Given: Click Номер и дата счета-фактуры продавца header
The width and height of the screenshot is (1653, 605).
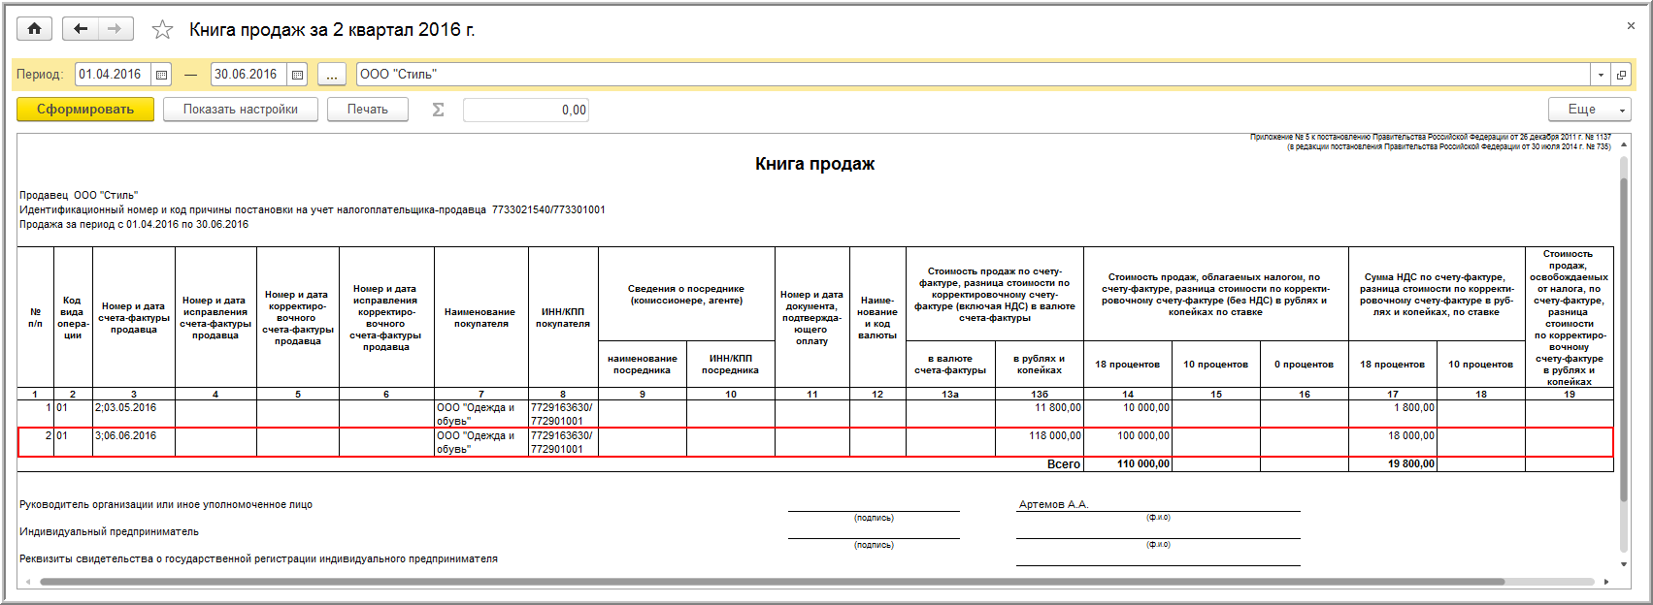Looking at the screenshot, I should (x=134, y=318).
